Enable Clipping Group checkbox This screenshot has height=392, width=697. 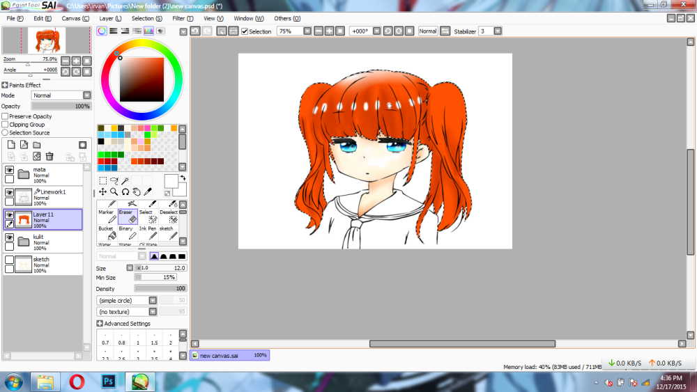pyautogui.click(x=5, y=125)
